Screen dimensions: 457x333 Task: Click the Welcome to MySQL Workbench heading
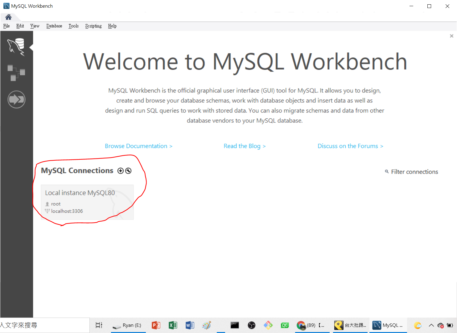pos(245,62)
